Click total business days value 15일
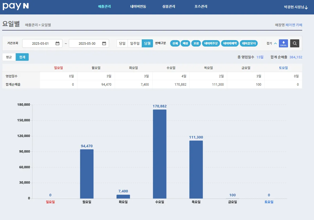 [260, 57]
